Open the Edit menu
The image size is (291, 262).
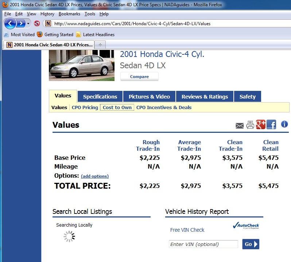click(x=19, y=14)
